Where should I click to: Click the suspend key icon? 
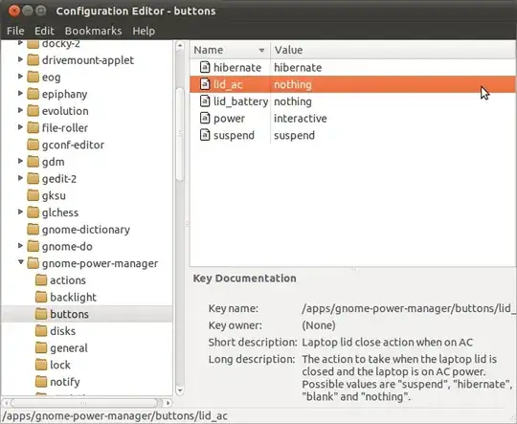point(205,135)
